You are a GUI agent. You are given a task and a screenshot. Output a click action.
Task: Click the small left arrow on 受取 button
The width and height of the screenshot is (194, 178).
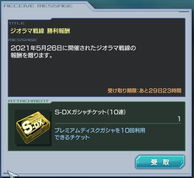[x=138, y=162]
